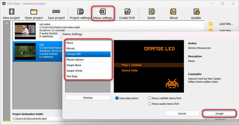Viewport: 239px width, 125px height.
Task: Click the cat-video.mp4 file path text
Action: point(60,27)
